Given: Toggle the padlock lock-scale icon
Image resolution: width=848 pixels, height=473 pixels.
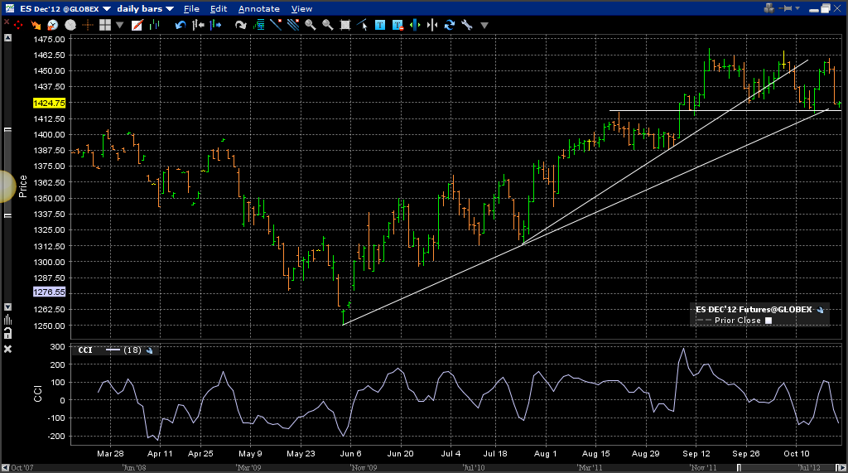Looking at the screenshot, I should [7, 334].
